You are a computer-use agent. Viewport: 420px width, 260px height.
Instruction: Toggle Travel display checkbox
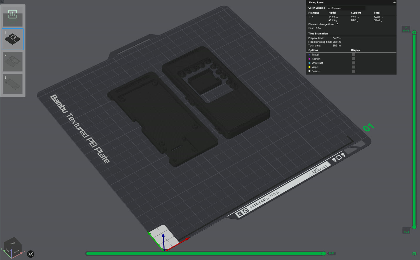tap(353, 55)
